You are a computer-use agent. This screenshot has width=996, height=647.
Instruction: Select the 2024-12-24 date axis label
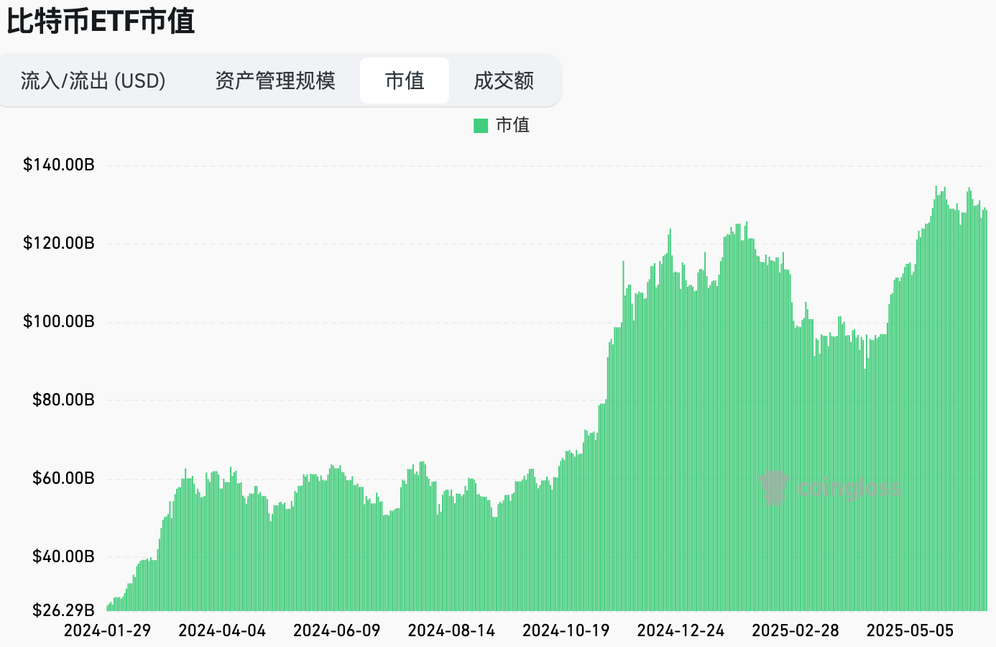point(681,630)
